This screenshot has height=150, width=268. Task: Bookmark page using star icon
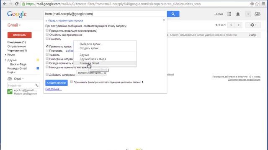tap(257, 4)
